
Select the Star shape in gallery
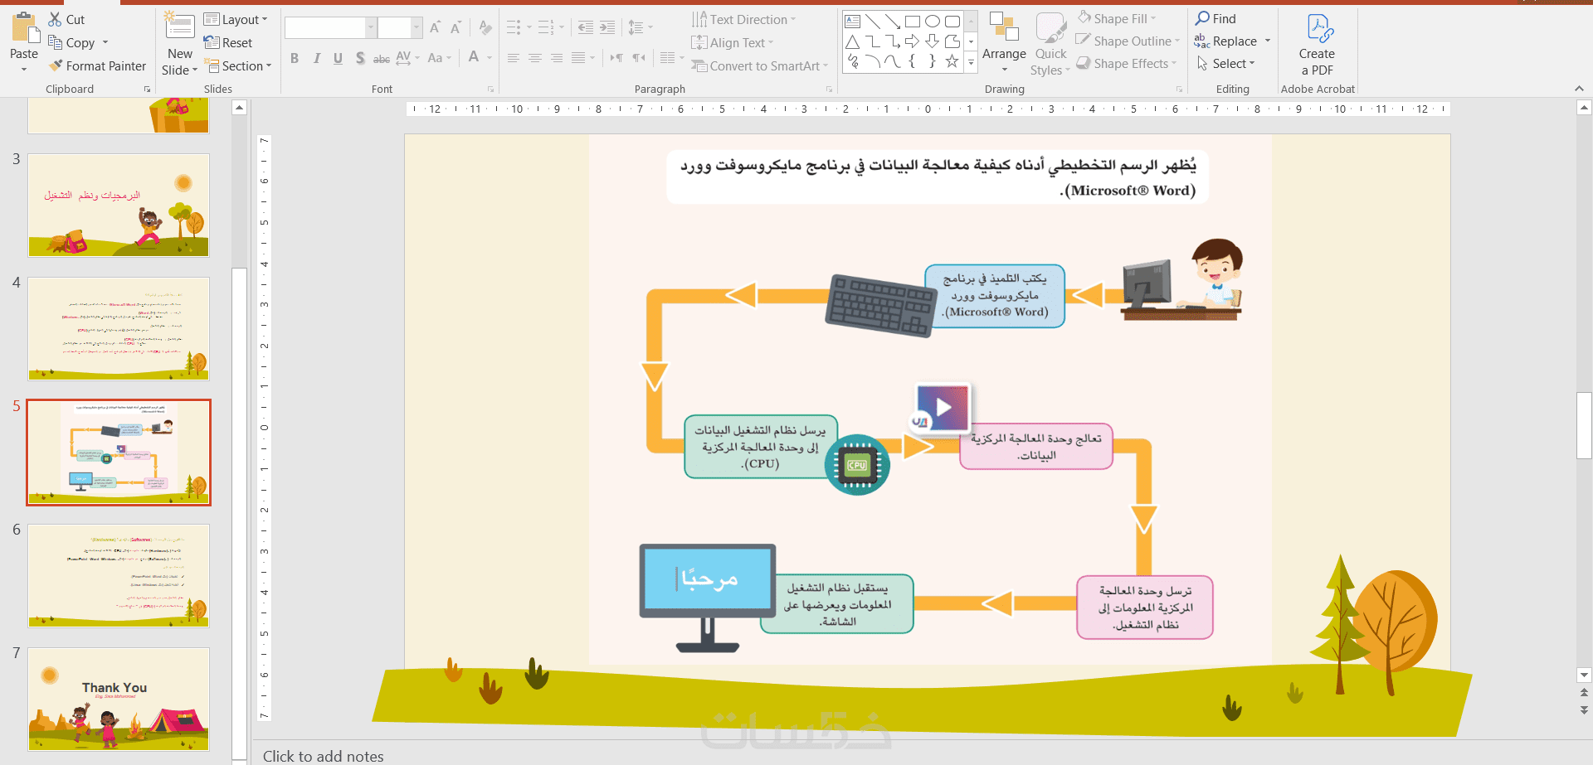952,61
